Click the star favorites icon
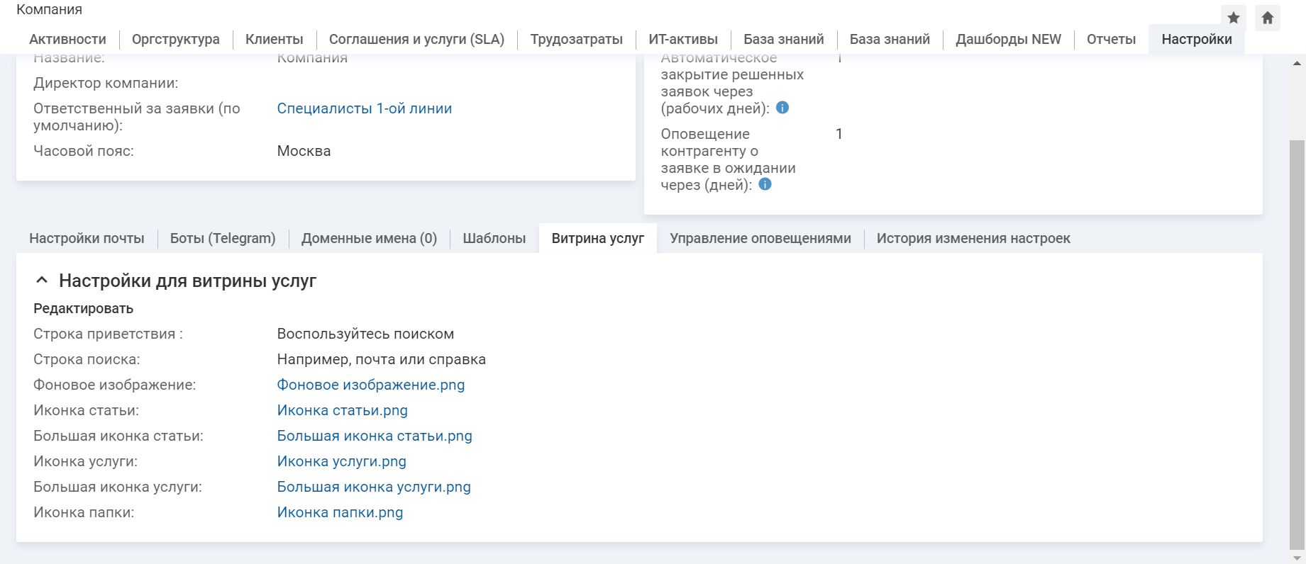The height and width of the screenshot is (564, 1306). pyautogui.click(x=1234, y=18)
